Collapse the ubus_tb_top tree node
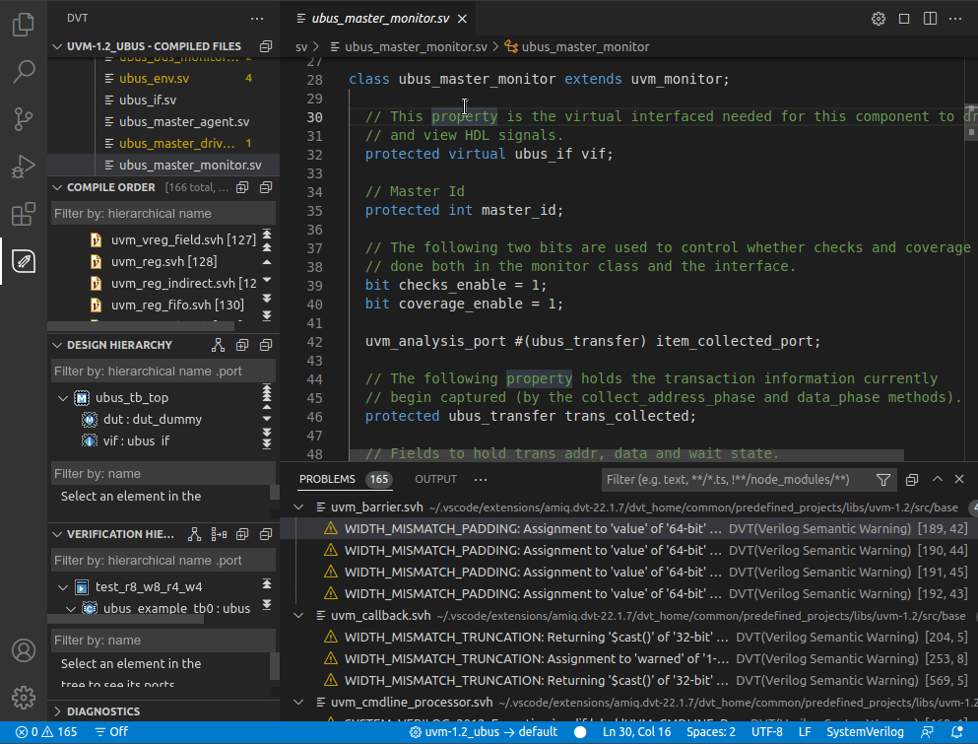The width and height of the screenshot is (978, 744). click(x=64, y=398)
